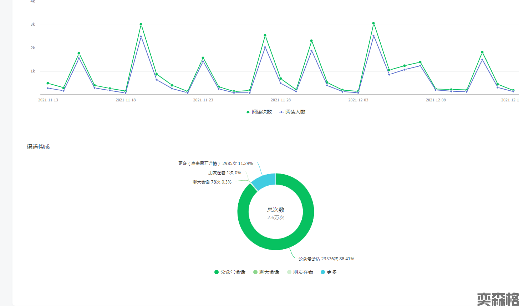Select the 聊天会话 78次 0.3% label
The width and height of the screenshot is (519, 306).
click(212, 182)
